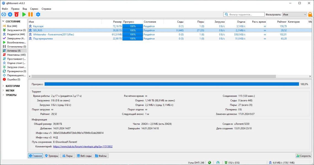Screen dimensions: 314x165
Task: Collapse the СОСТОЯНИЕ section
Action: point(3,21)
